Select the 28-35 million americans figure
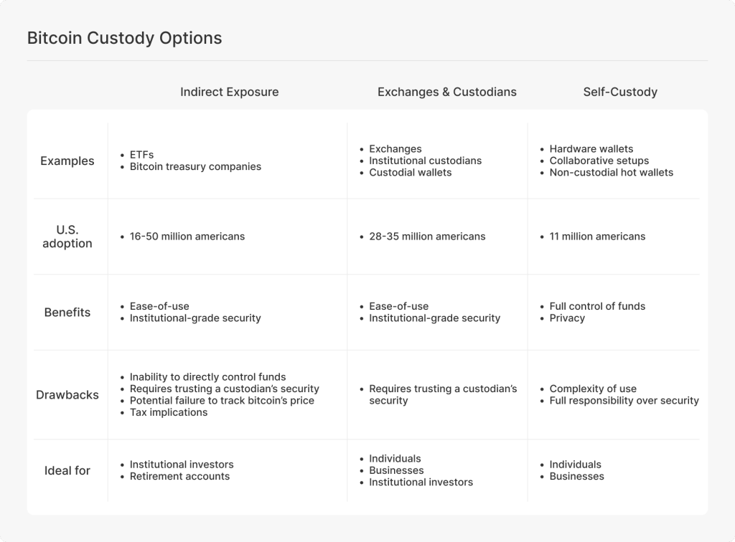The height and width of the screenshot is (542, 735). [427, 237]
